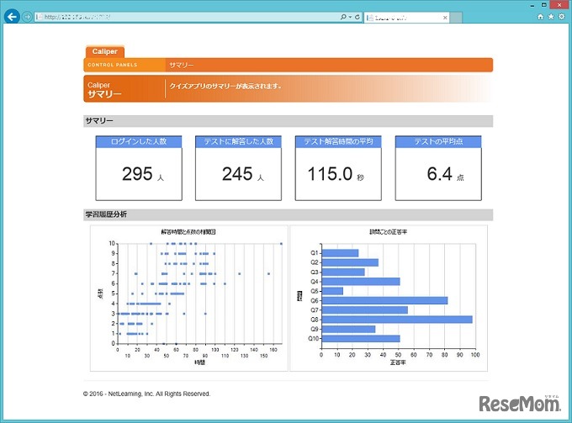This screenshot has height=423, width=572.
Task: Select the サマリー item in control panels bar
Action: [x=181, y=65]
